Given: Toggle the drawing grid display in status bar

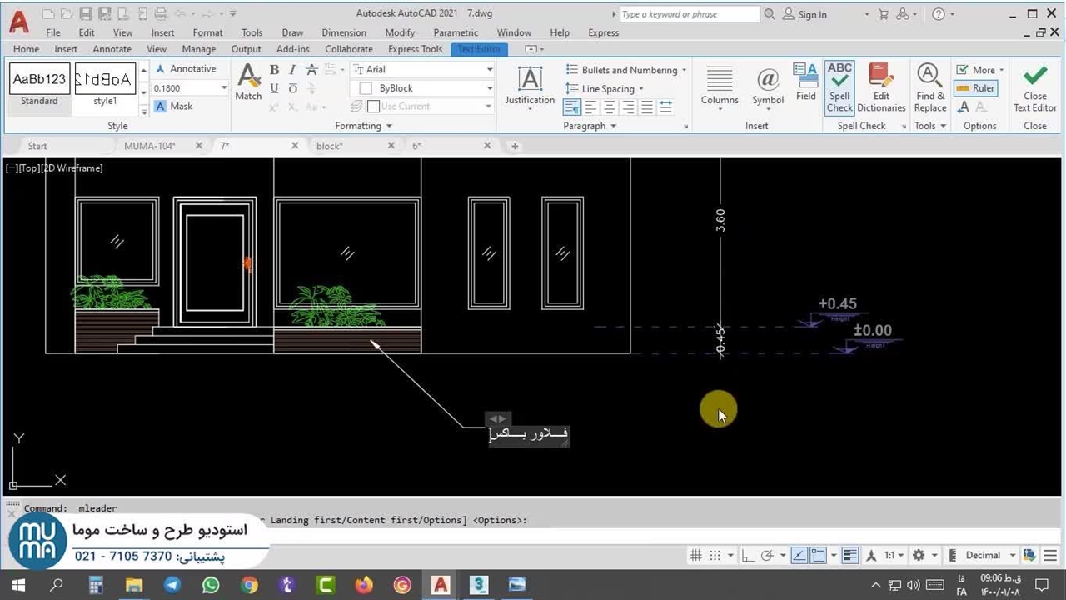Looking at the screenshot, I should (696, 556).
